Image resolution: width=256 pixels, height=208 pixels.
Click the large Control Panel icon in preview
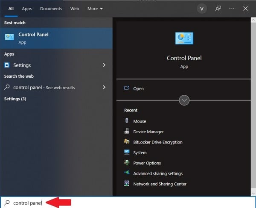point(184,38)
